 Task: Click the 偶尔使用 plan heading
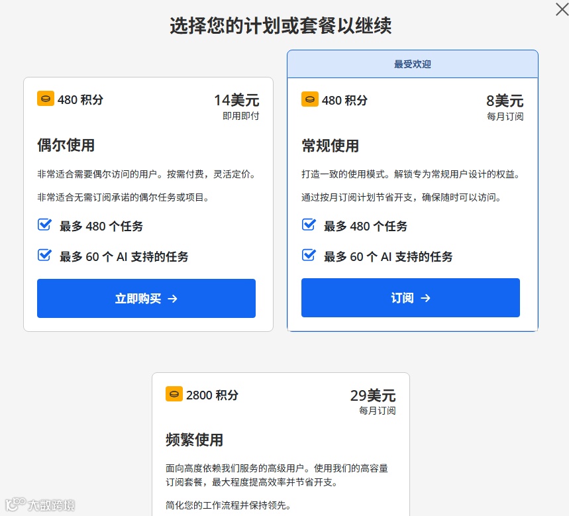(64, 146)
